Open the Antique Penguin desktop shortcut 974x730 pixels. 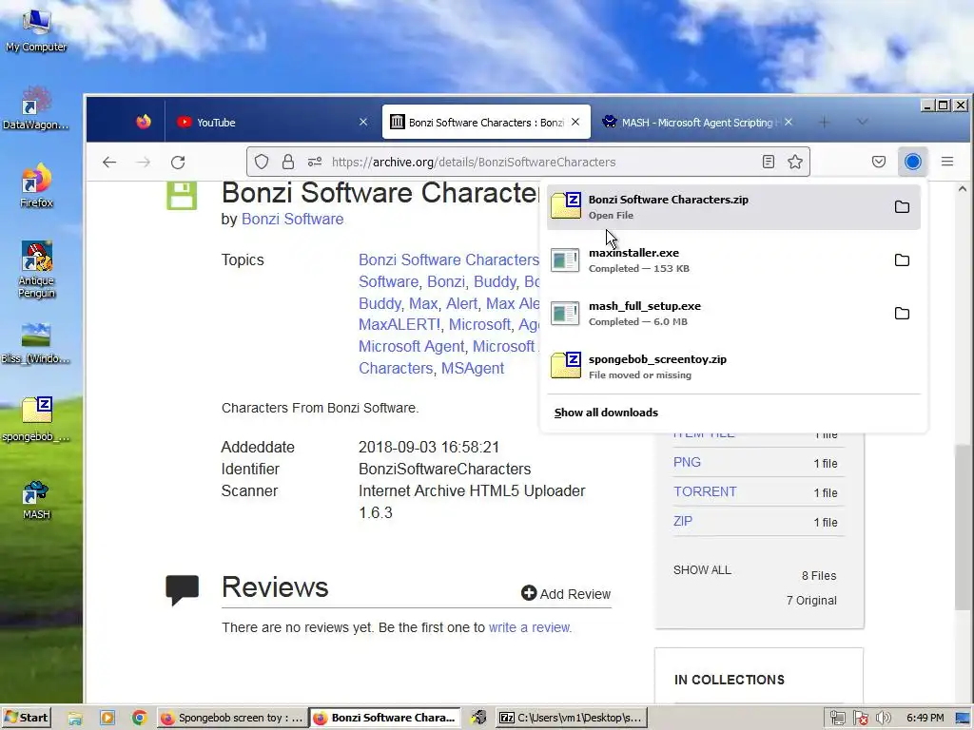pyautogui.click(x=36, y=269)
